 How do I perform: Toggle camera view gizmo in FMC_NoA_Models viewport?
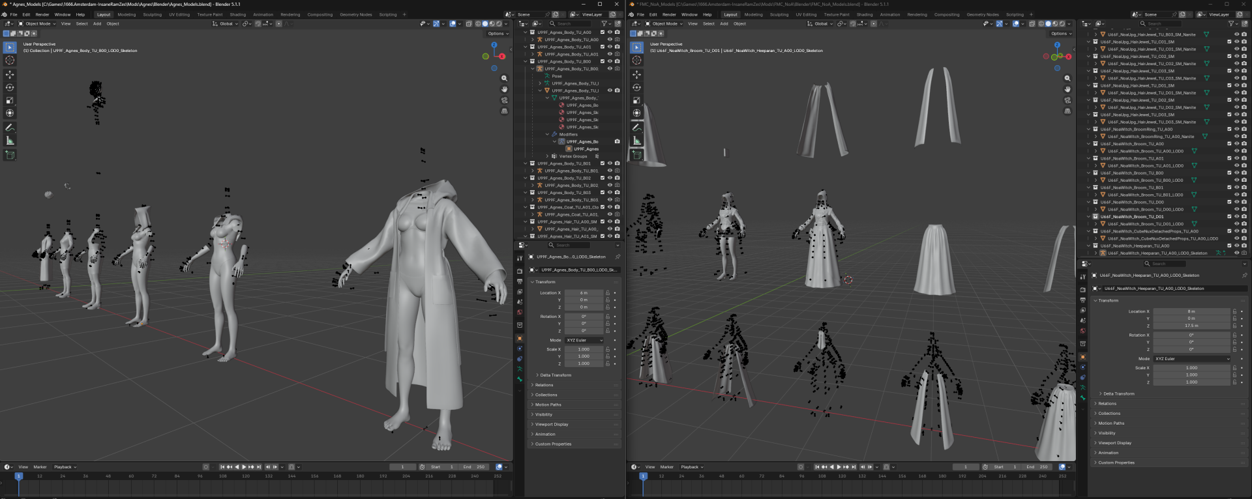(x=1067, y=100)
